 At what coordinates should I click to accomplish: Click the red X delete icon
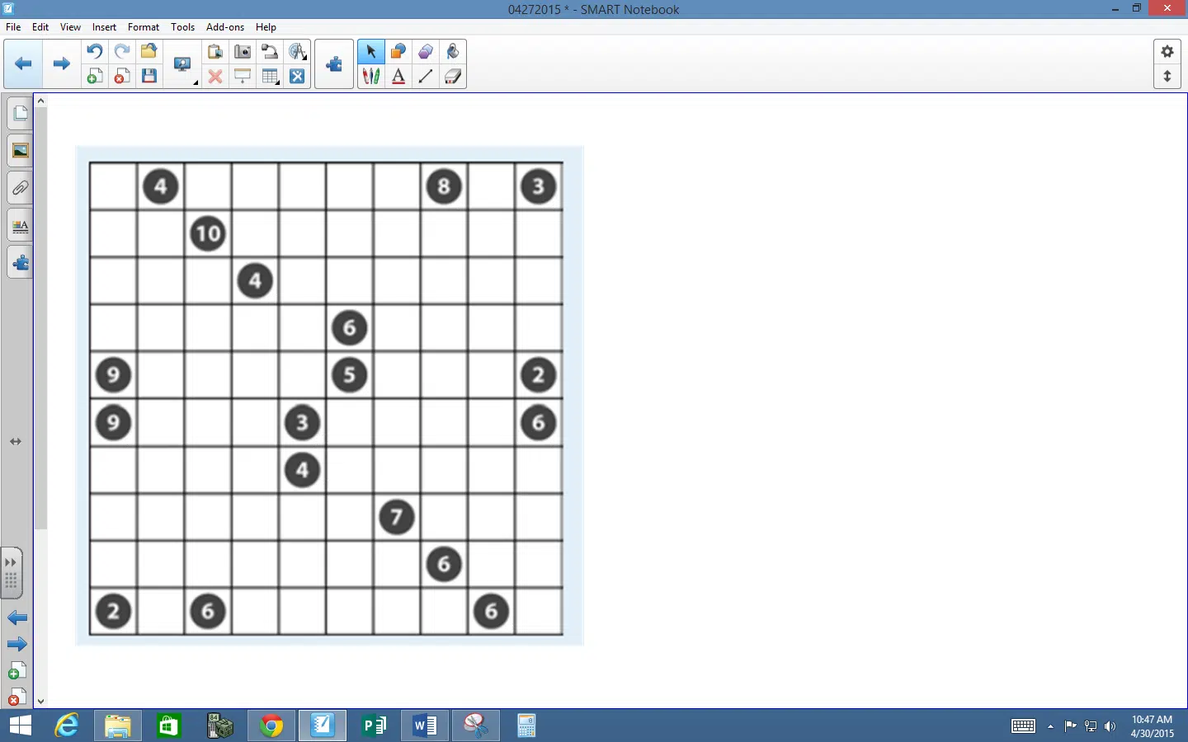click(x=215, y=77)
